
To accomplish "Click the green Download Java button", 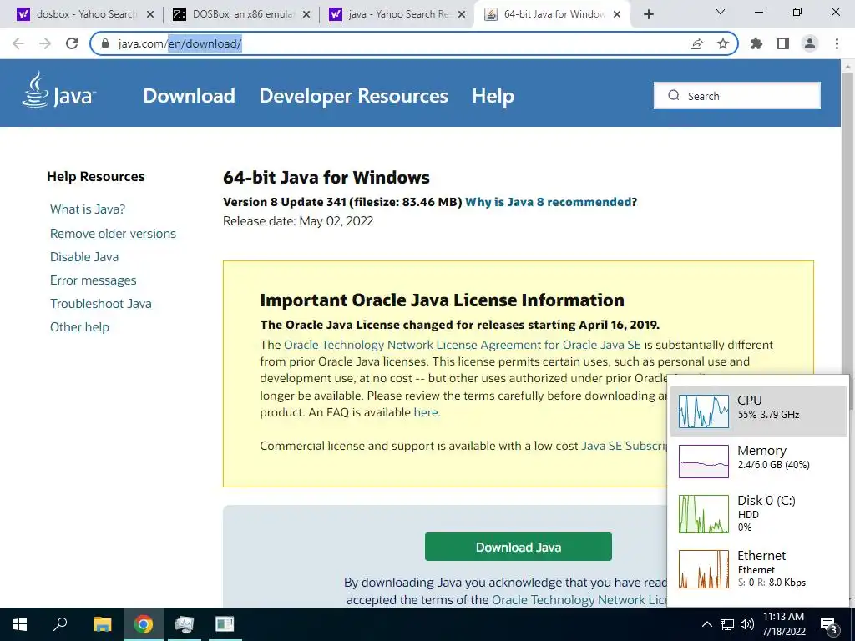I will [518, 547].
